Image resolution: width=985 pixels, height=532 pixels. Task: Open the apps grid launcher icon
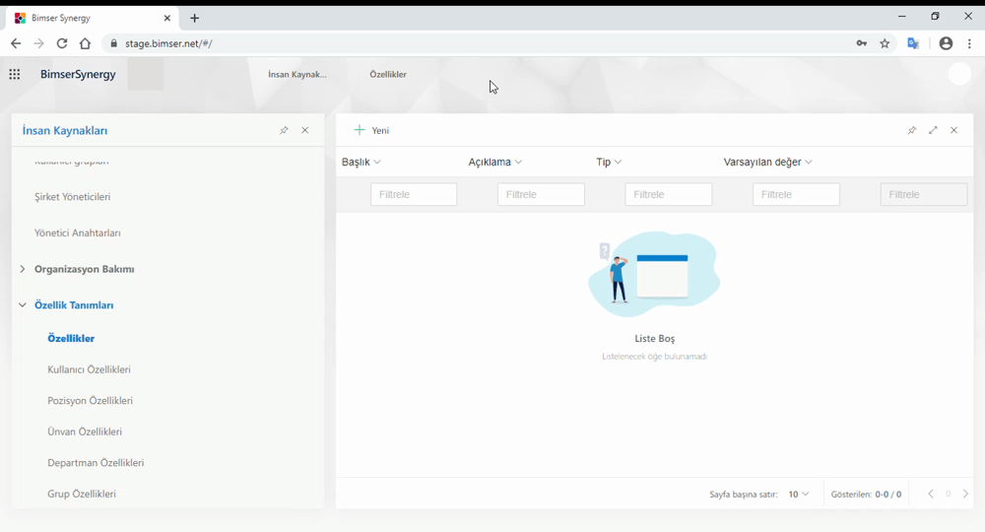tap(15, 74)
